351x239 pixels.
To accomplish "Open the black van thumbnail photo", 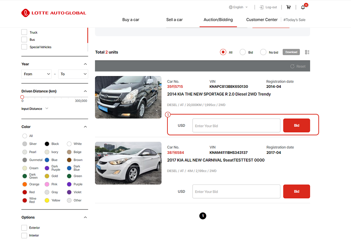I will [x=128, y=97].
